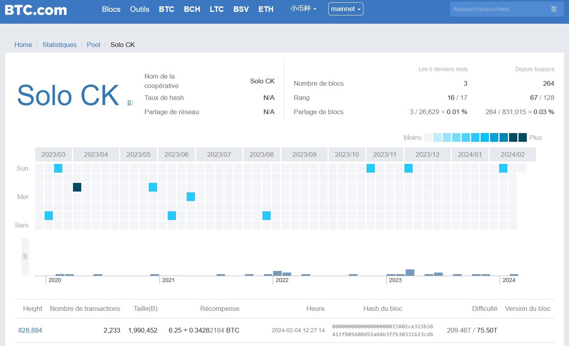Open the Outils menu
The height and width of the screenshot is (346, 569).
pyautogui.click(x=140, y=9)
